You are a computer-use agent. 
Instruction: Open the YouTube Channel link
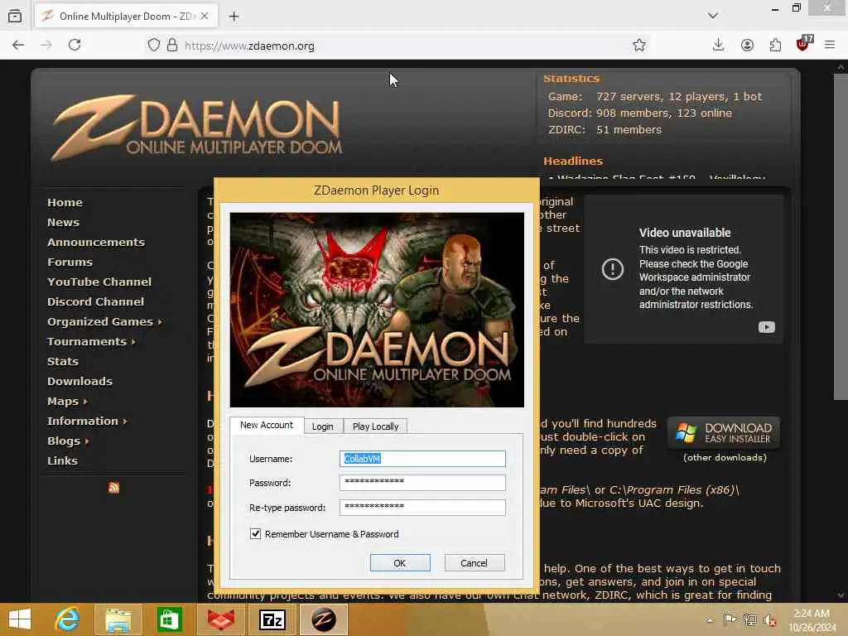(x=99, y=282)
